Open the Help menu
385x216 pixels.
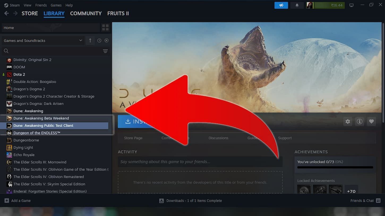point(69,5)
